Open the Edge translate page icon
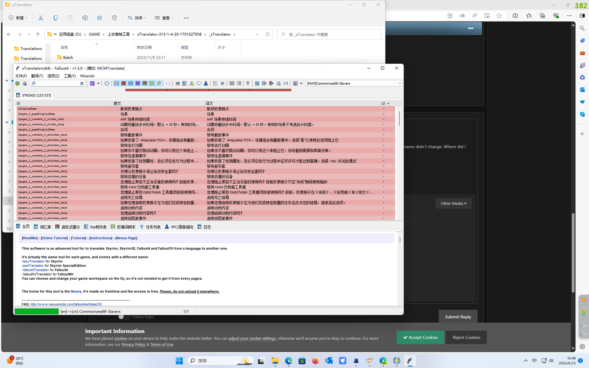The image size is (589, 368). tap(462, 16)
